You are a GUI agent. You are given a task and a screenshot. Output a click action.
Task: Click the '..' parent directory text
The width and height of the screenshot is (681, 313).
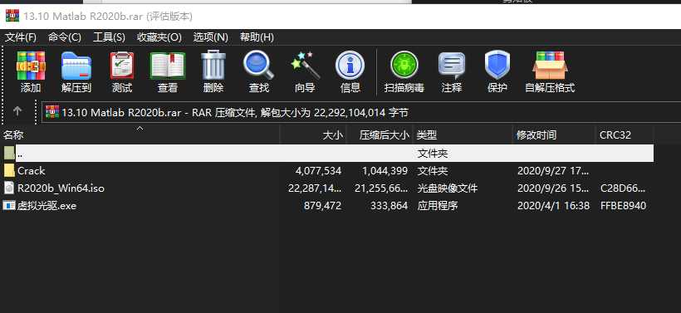pos(20,154)
